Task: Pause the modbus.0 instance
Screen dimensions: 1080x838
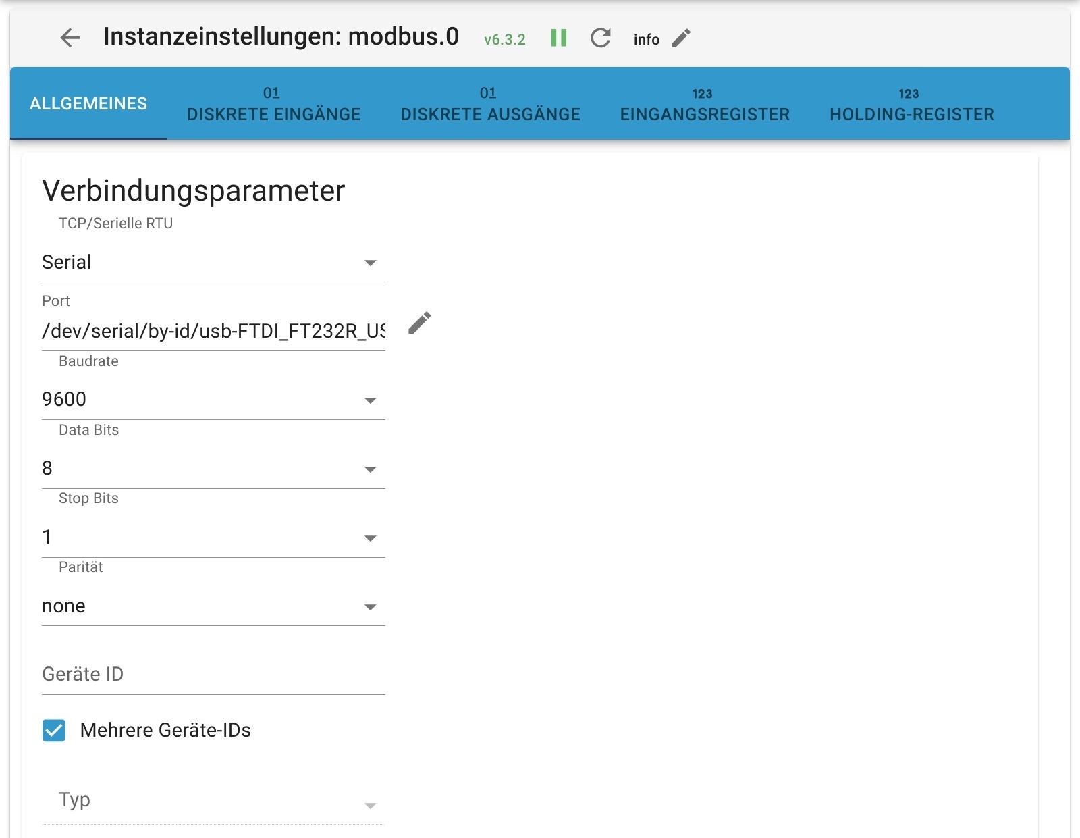Action: click(558, 38)
